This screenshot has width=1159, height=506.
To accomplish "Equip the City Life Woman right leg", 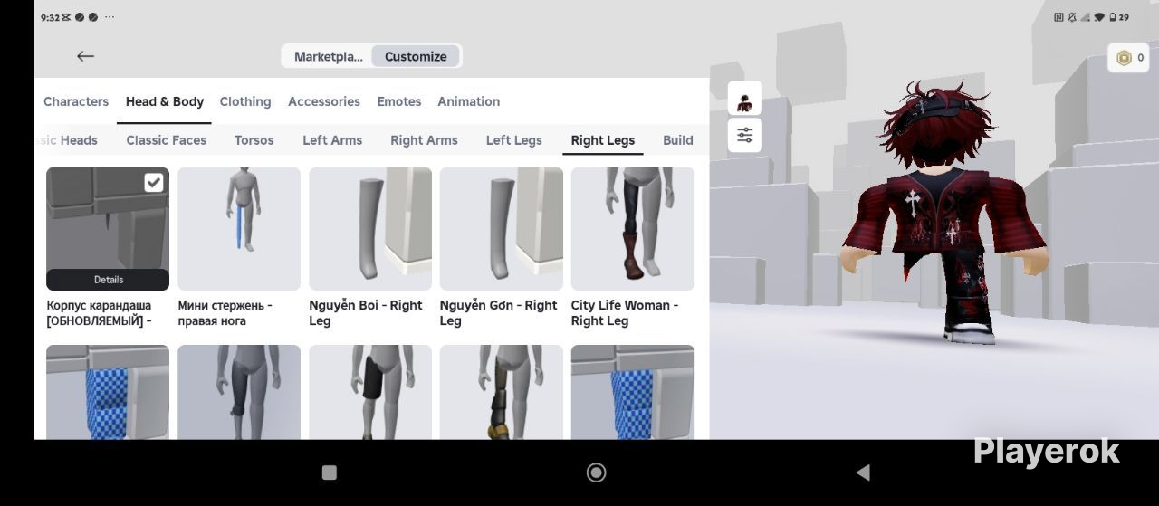I will click(633, 229).
